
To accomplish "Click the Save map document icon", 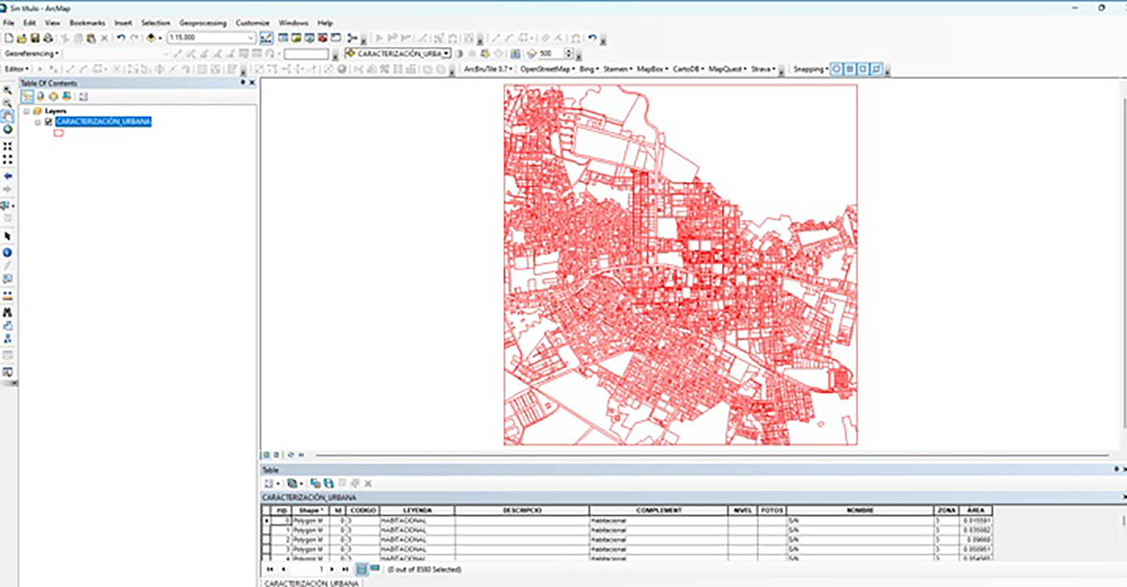I will 35,39.
